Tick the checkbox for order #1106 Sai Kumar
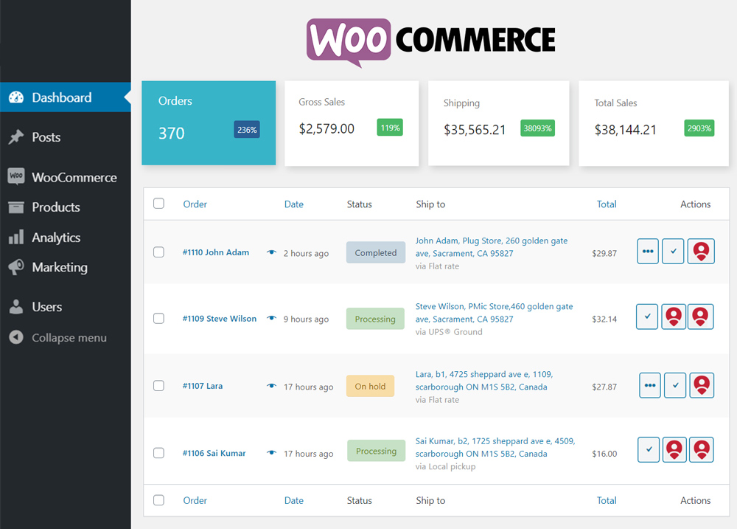This screenshot has width=737, height=529. click(159, 453)
